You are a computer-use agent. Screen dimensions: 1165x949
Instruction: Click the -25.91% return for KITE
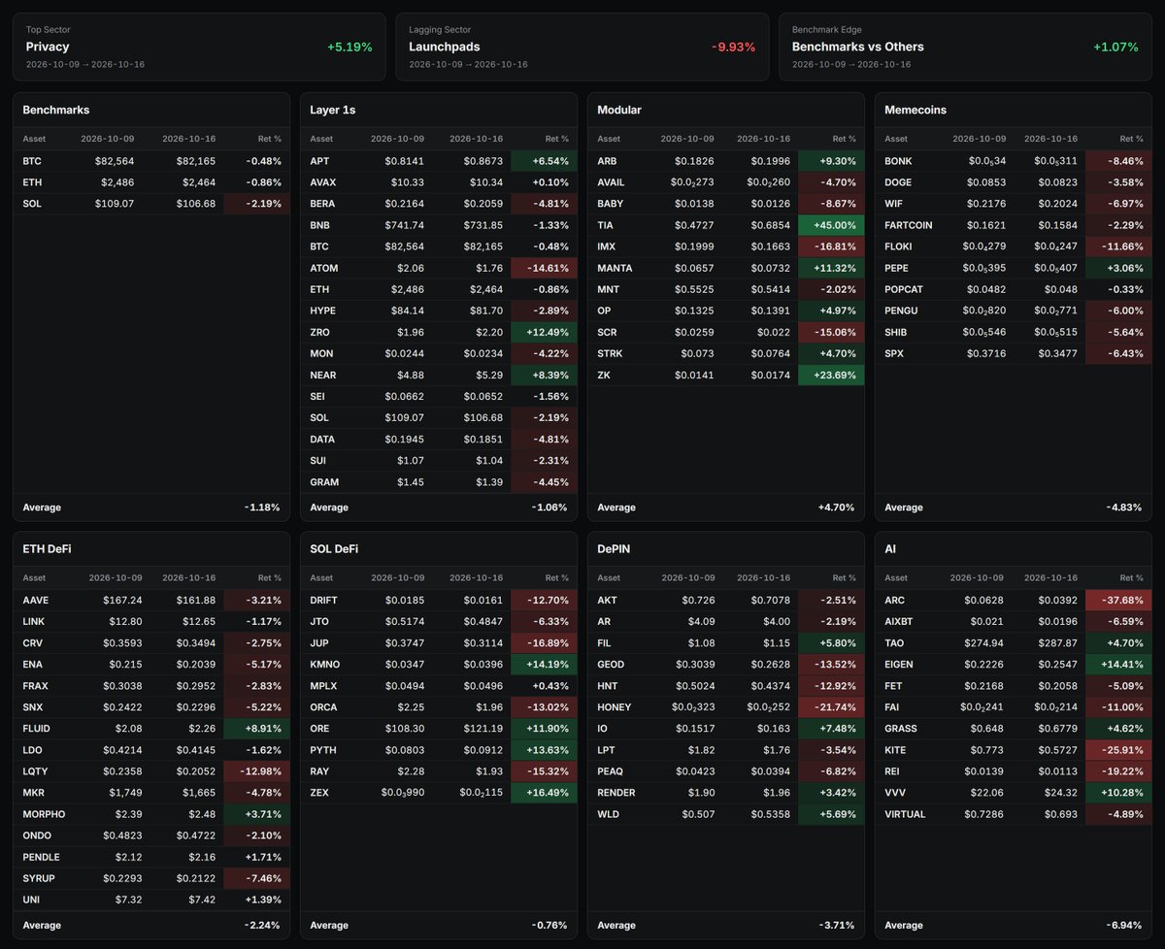tap(1118, 749)
